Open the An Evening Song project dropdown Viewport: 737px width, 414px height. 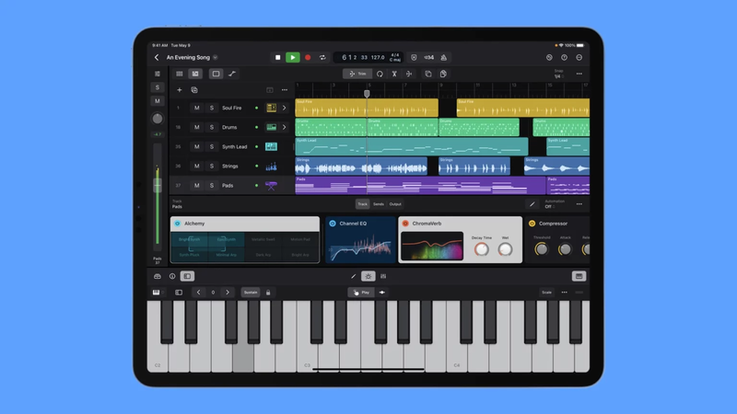point(216,57)
